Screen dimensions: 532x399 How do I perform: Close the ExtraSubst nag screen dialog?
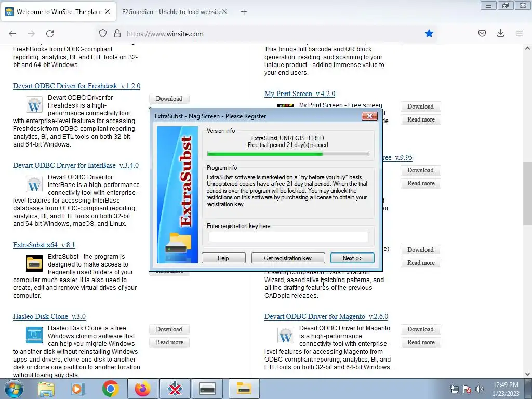coord(369,116)
